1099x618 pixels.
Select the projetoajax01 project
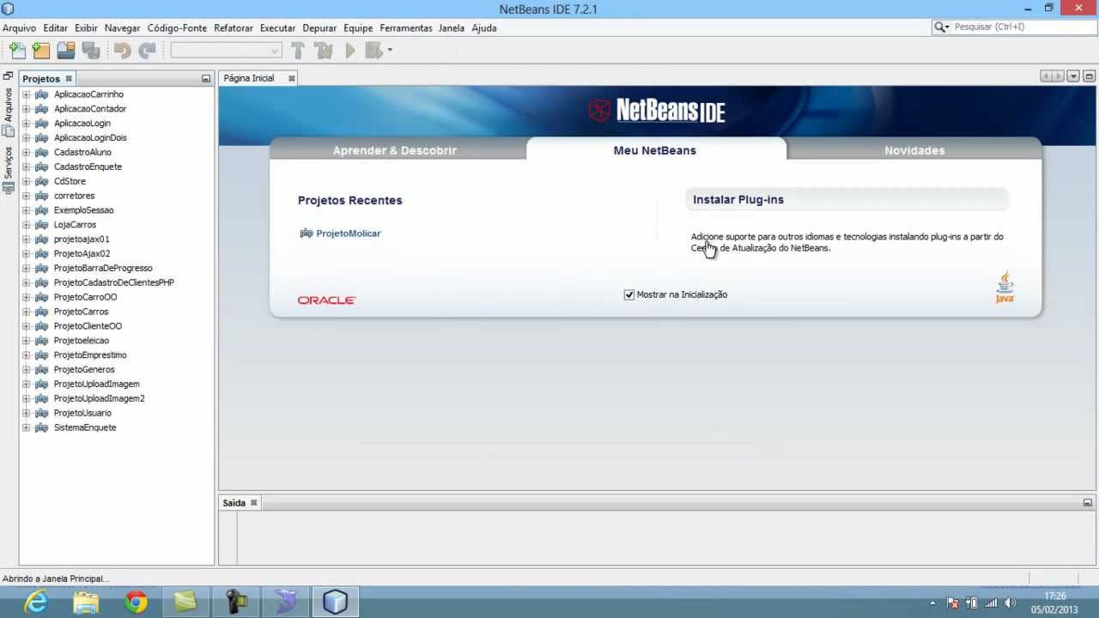tap(82, 239)
